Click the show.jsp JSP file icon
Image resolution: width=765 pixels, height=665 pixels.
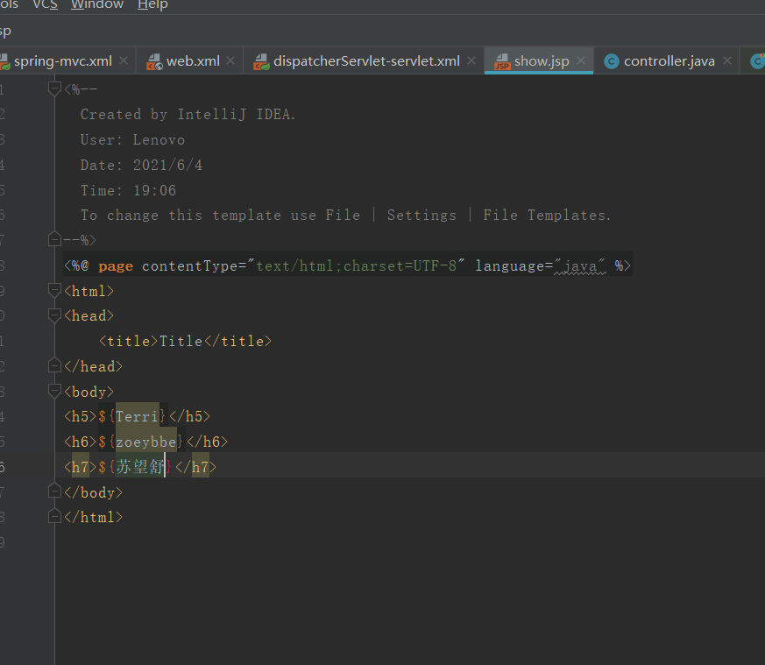click(502, 61)
